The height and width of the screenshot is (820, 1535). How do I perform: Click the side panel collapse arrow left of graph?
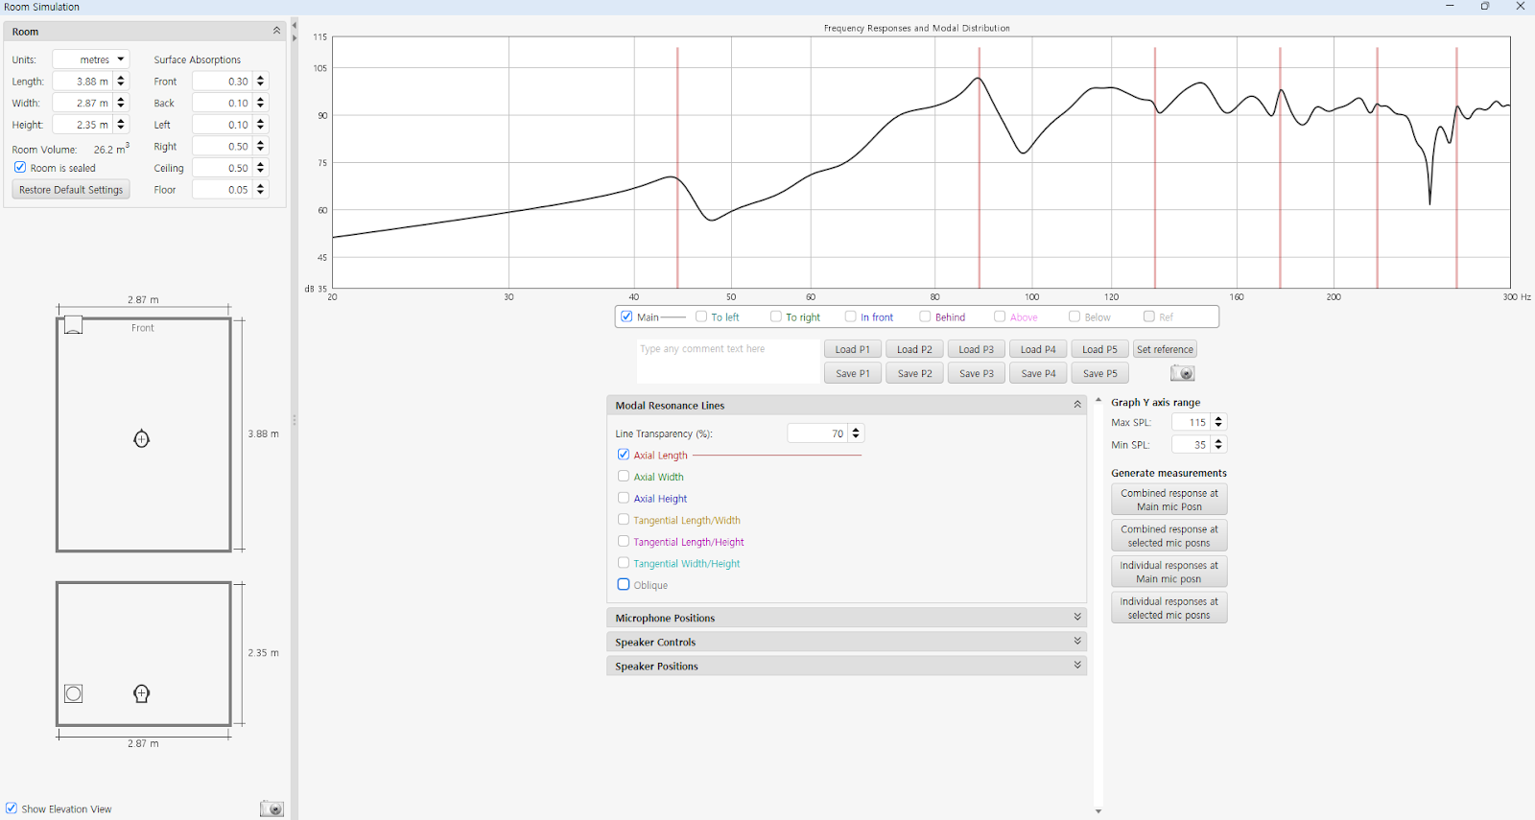pyautogui.click(x=295, y=26)
